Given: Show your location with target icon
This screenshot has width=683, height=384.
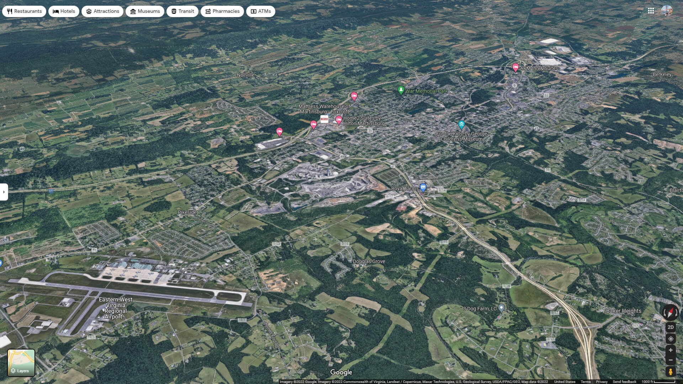Looking at the screenshot, I should coord(670,339).
